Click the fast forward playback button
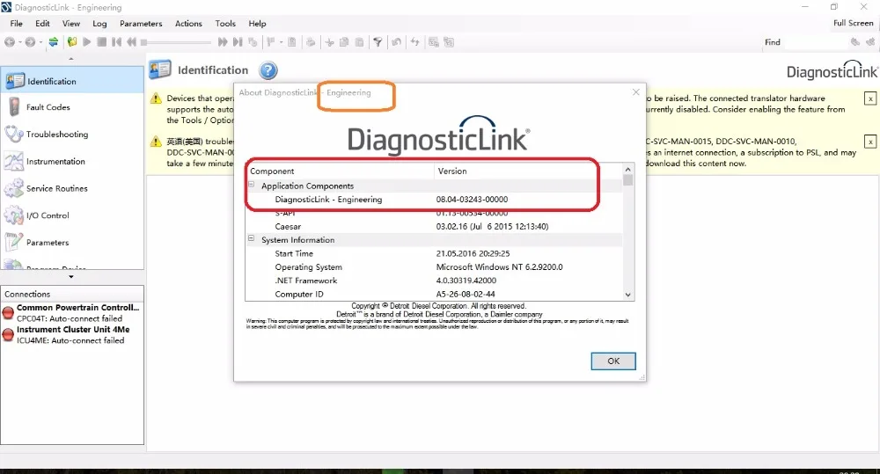Screen dimensions: 880x474 coord(223,42)
